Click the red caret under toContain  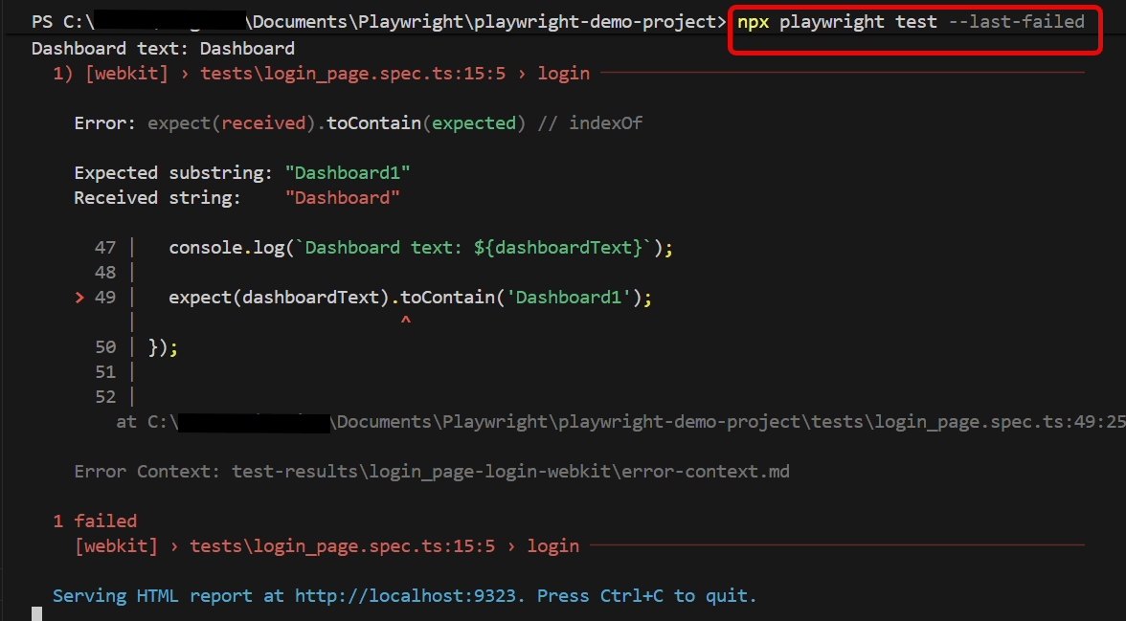point(405,322)
